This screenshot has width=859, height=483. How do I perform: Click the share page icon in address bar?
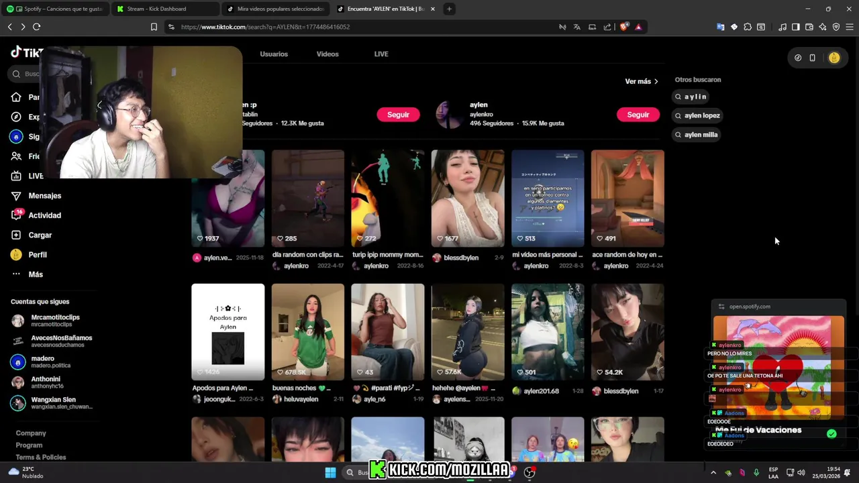point(607,27)
